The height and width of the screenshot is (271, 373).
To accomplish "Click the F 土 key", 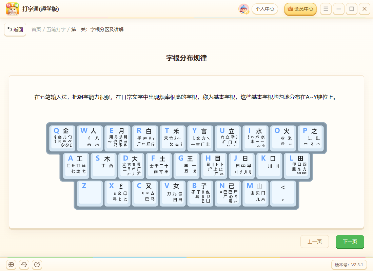I will (x=159, y=166).
